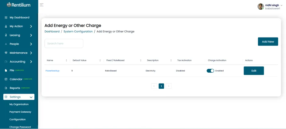Click the Maintenance tools icon
The image size is (286, 129).
(x=6, y=53)
